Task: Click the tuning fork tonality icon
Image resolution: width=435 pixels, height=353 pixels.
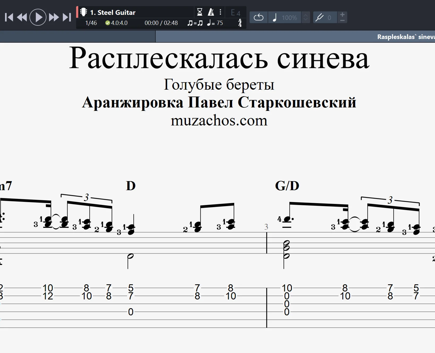Action: click(319, 18)
